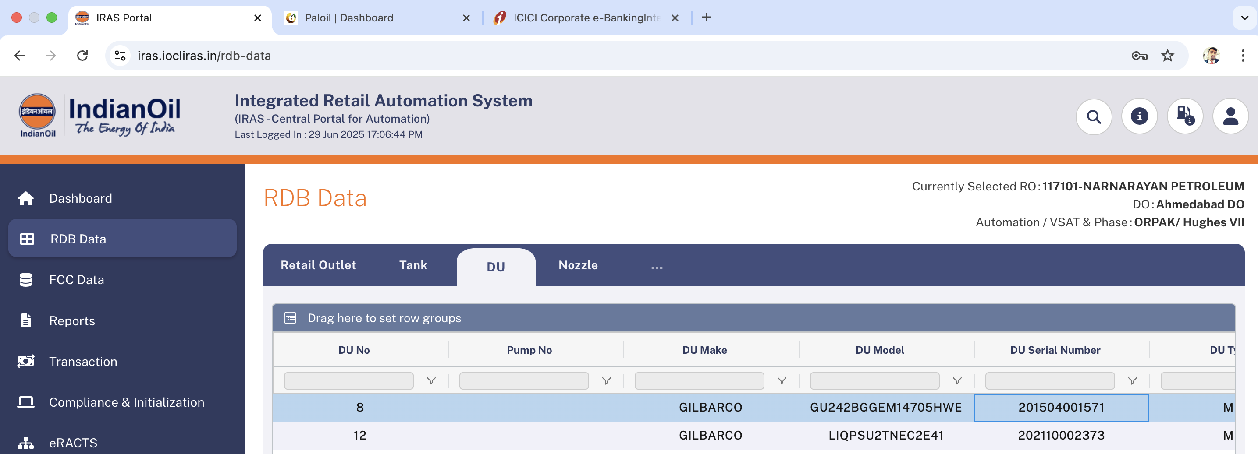This screenshot has height=454, width=1258.
Task: Go to Dashboard in the sidebar
Action: pyautogui.click(x=81, y=198)
